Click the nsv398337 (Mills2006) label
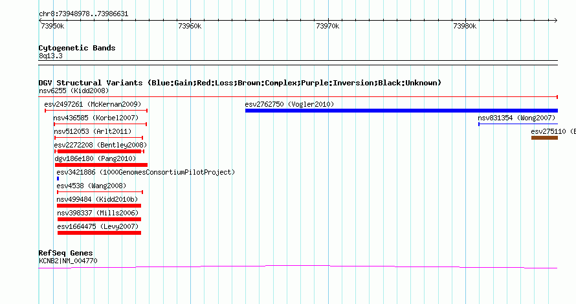Screen dimensions: 576x304 click(98, 213)
